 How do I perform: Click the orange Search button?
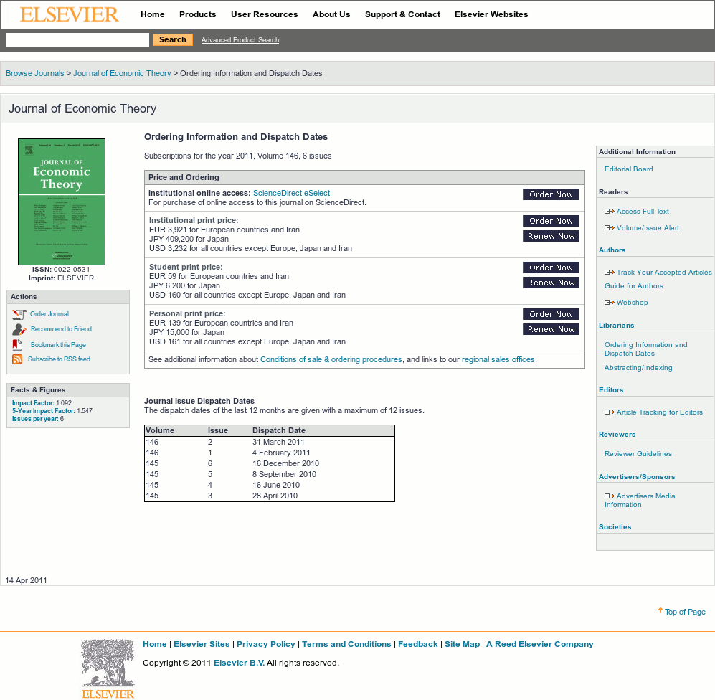click(173, 39)
